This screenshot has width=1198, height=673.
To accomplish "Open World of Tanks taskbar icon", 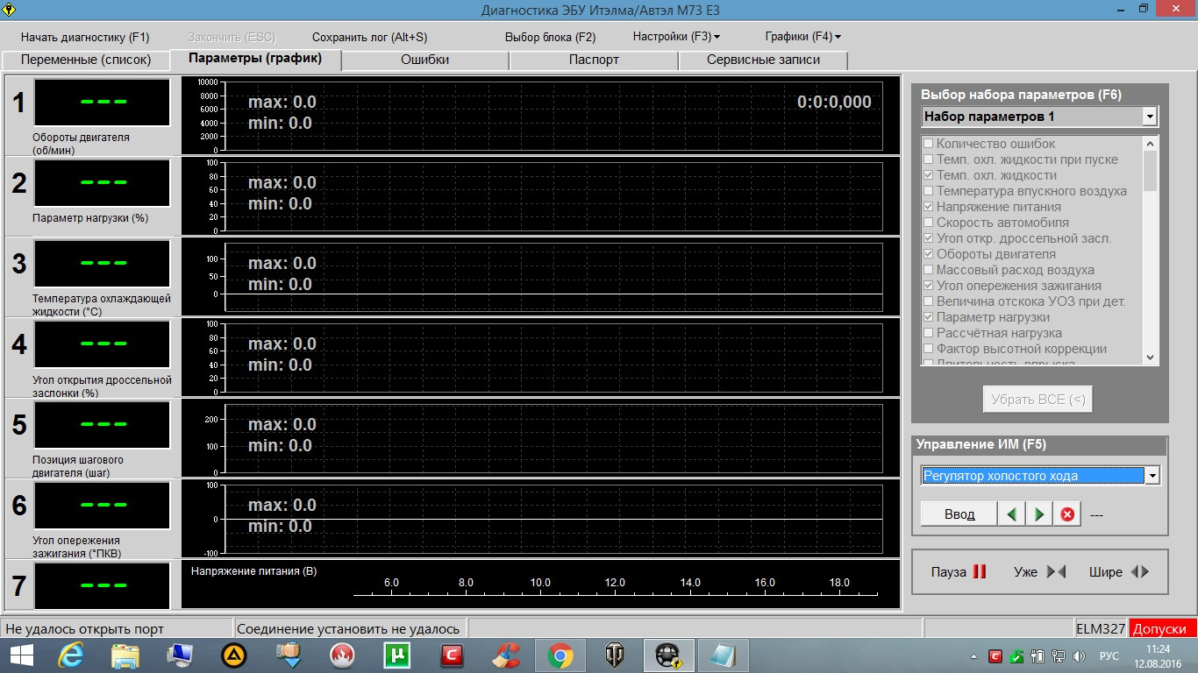I will click(x=615, y=655).
